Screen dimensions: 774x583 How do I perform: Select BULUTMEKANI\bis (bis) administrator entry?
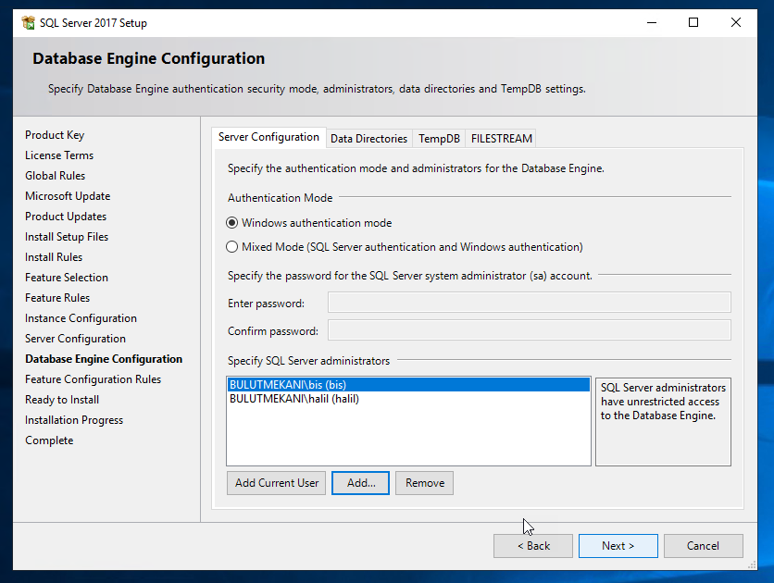(x=408, y=385)
